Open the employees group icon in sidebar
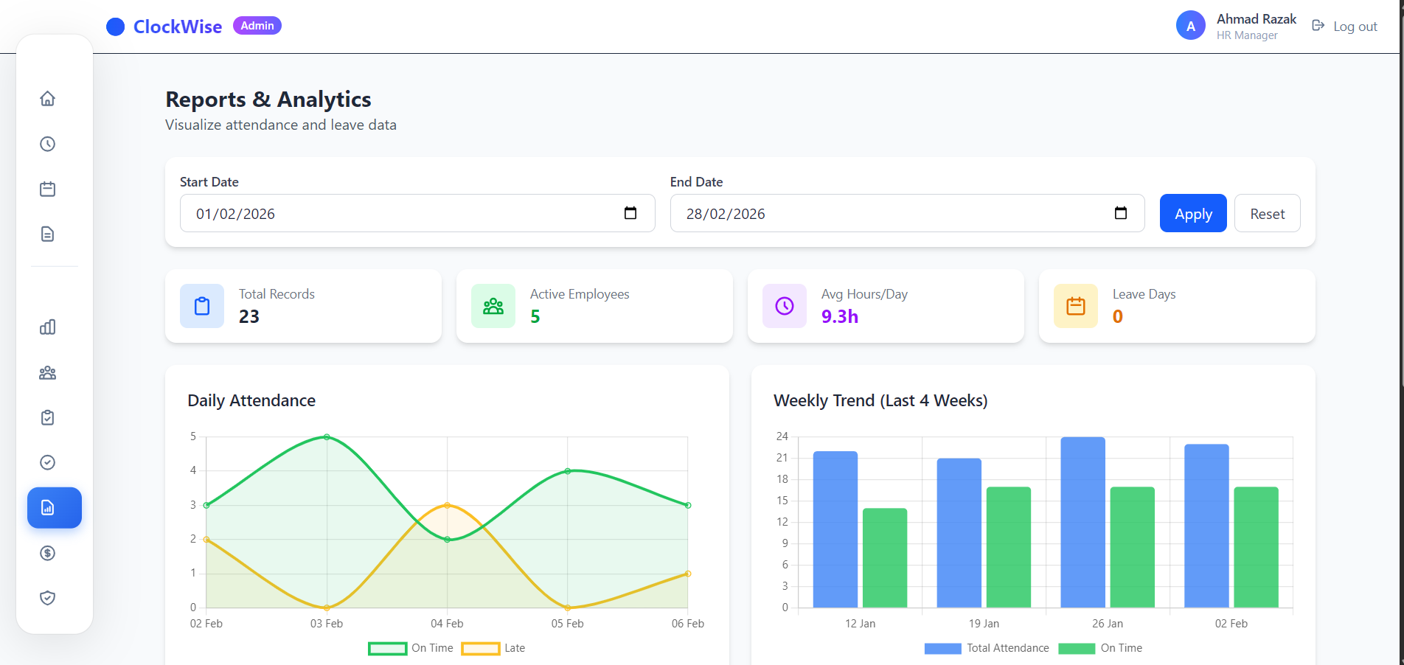 [47, 372]
